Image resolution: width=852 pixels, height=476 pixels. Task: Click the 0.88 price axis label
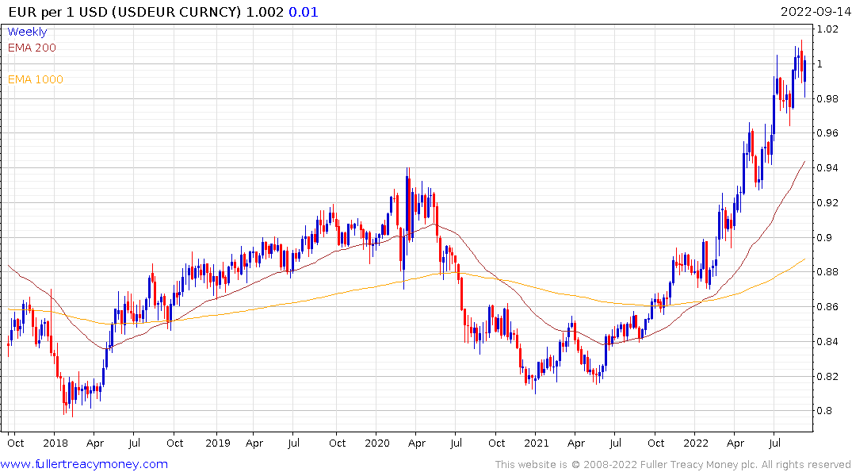(827, 272)
